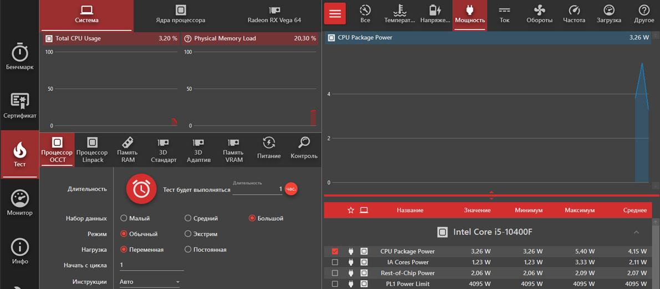Screen dimensions: 660x289
Task: Filter sensors by Обороты fan speed
Action: (x=539, y=15)
